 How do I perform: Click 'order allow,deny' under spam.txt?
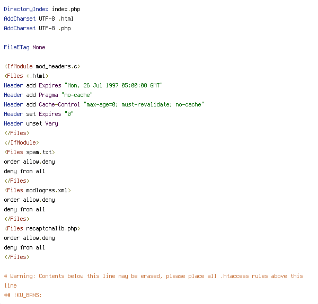tap(29, 162)
